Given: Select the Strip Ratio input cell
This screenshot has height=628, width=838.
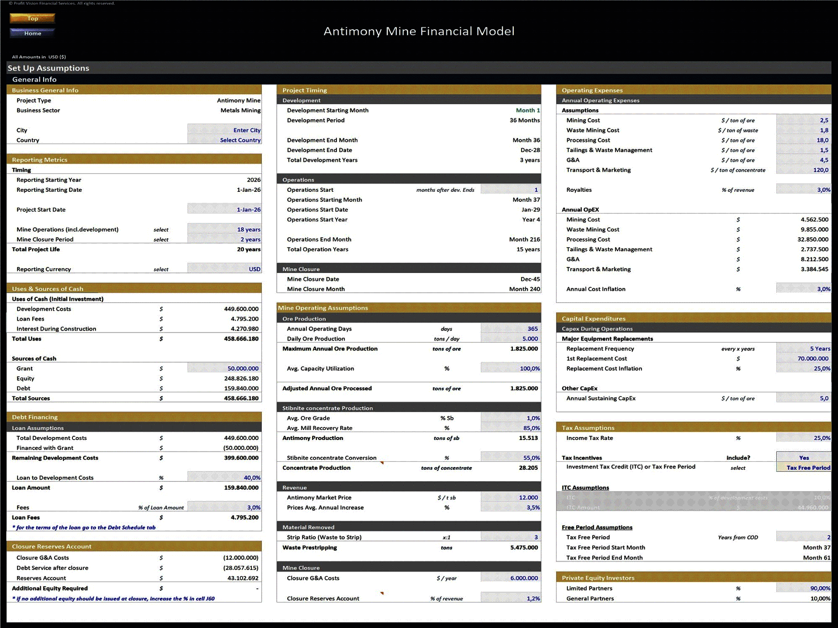Looking at the screenshot, I should pos(511,537).
